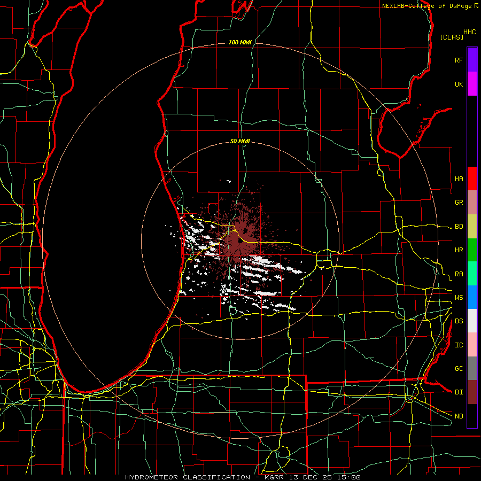Click the WS blue legend color band
Screen dimensions: 481x481
point(472,297)
